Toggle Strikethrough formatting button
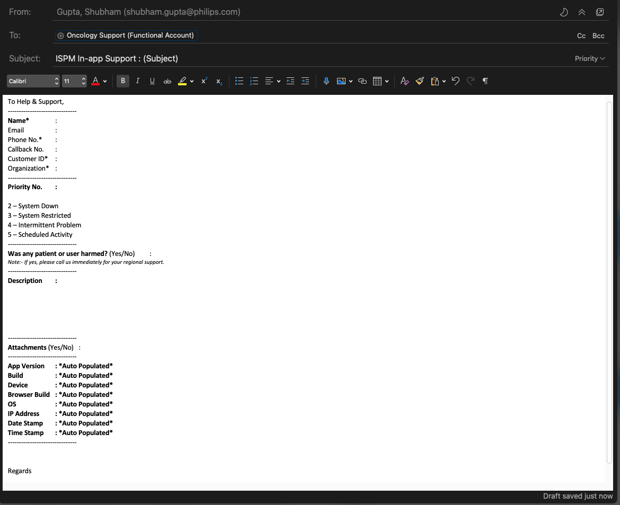 click(x=167, y=81)
